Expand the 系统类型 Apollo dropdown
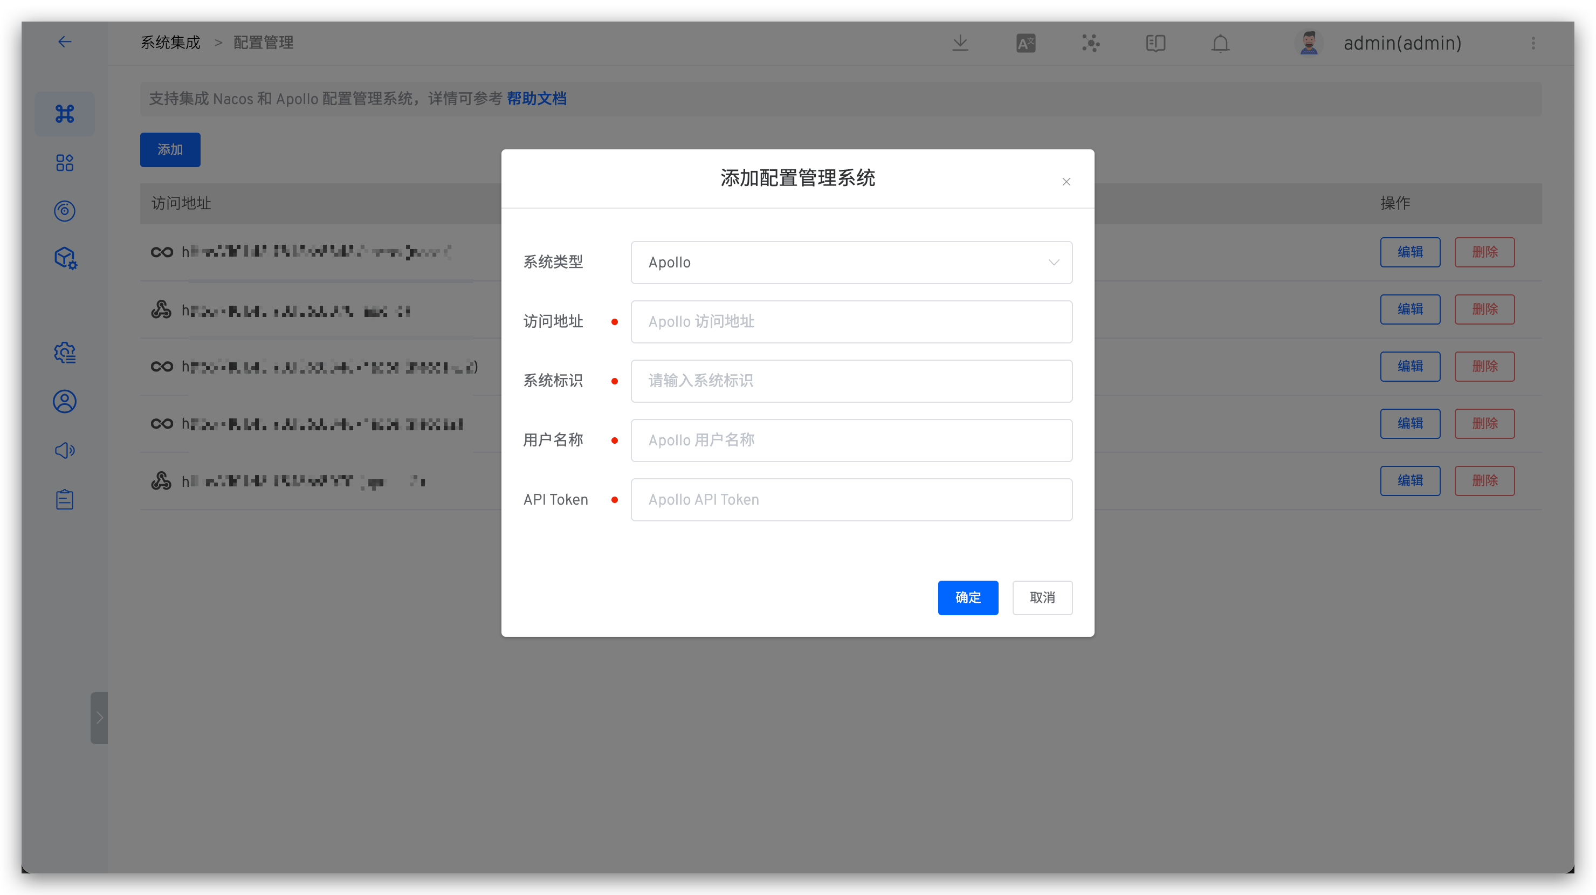Screen dimensions: 1596x895 coord(851,263)
